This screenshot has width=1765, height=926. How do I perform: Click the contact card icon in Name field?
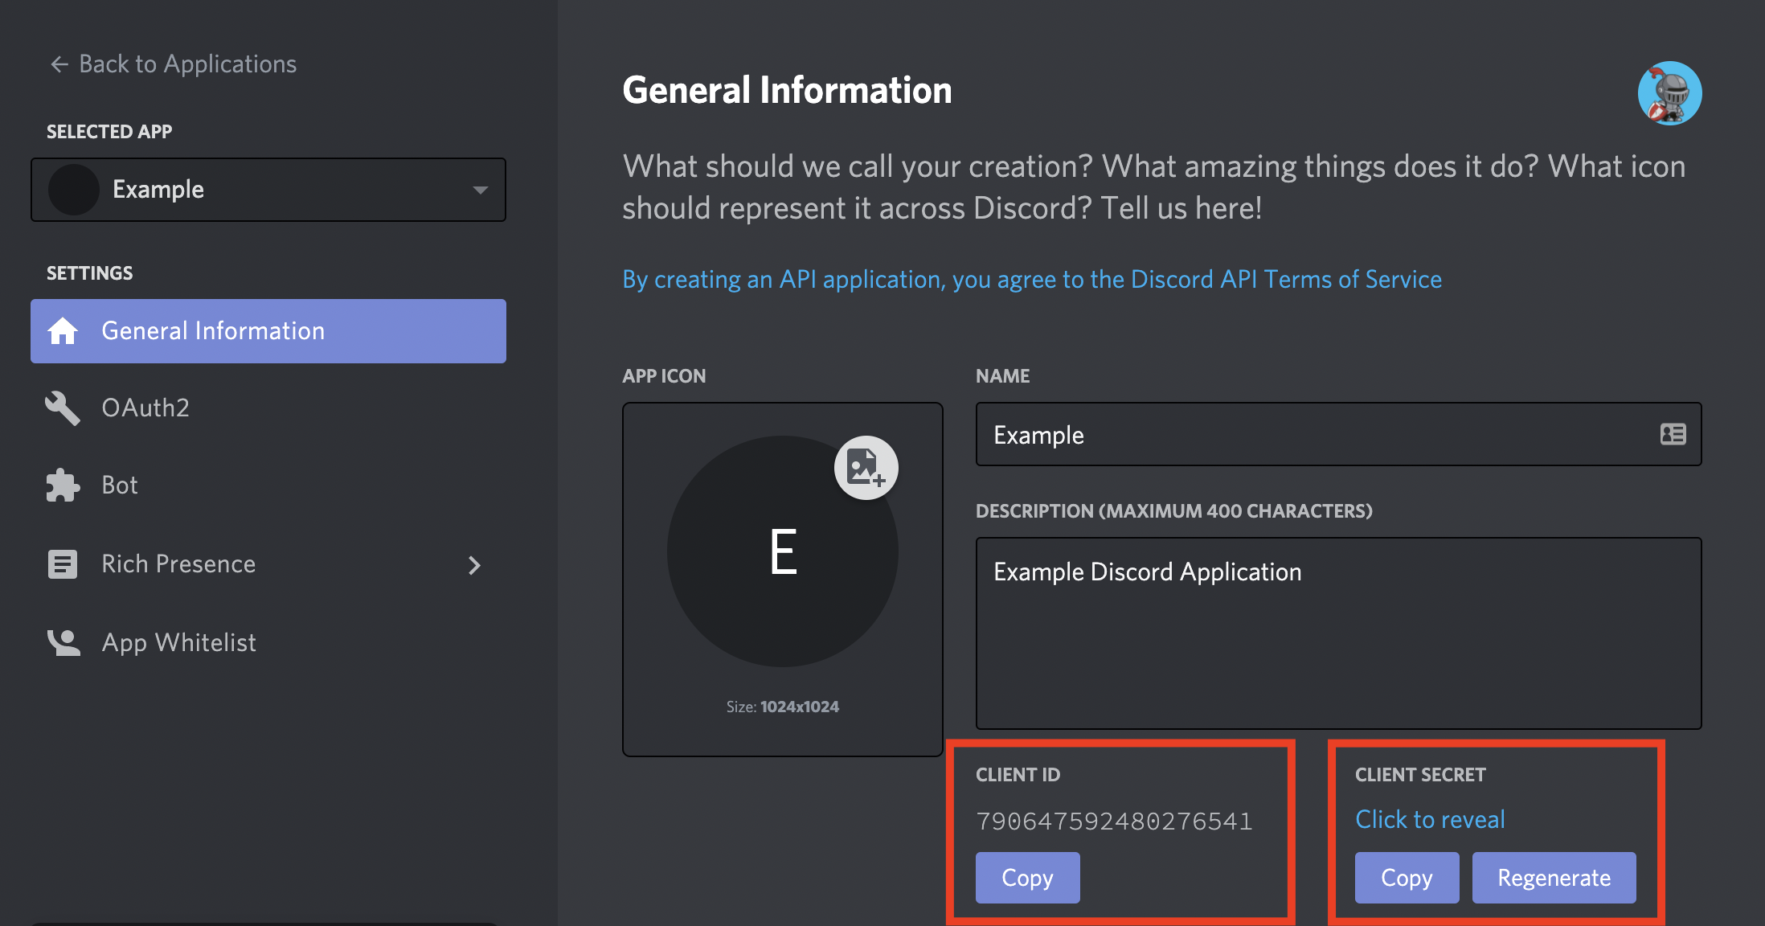(1673, 435)
